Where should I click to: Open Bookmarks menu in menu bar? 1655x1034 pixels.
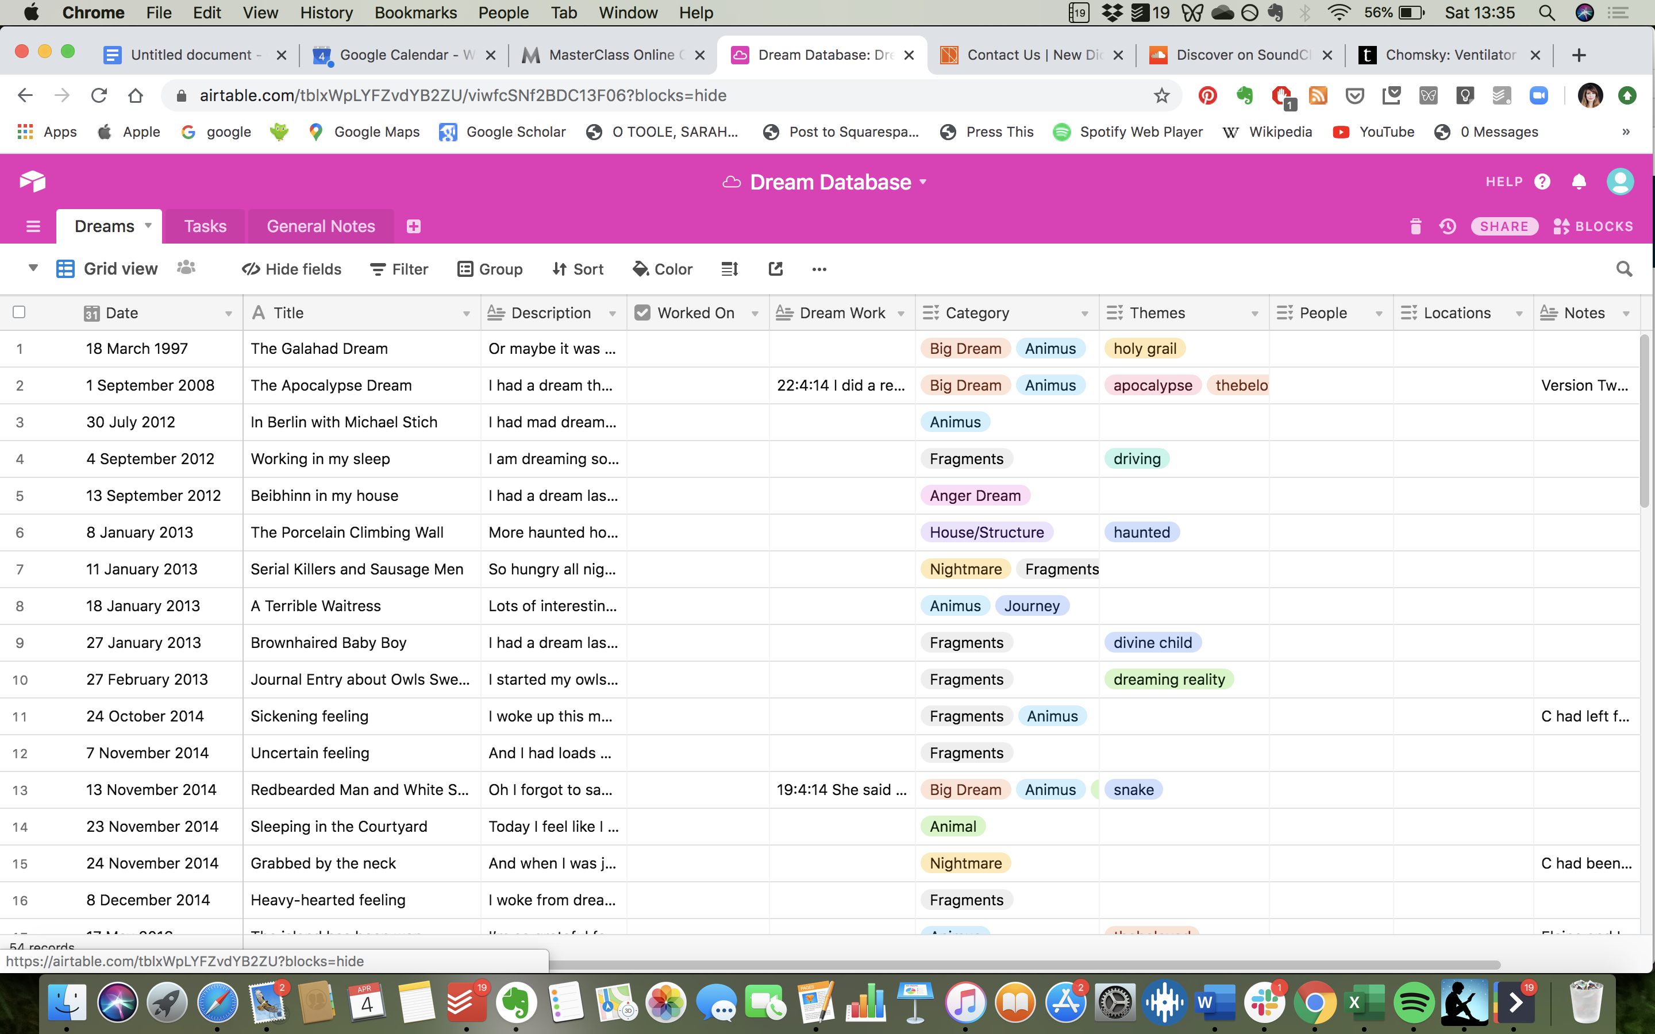[416, 12]
